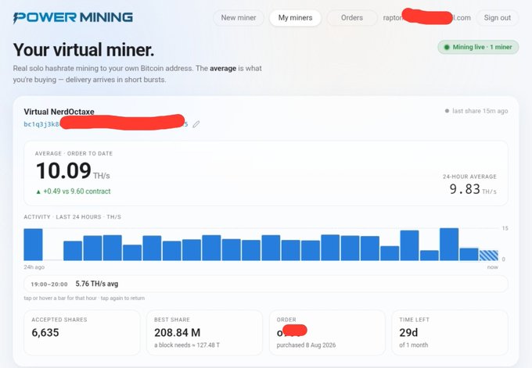The height and width of the screenshot is (368, 532).
Task: Click the 29d time left value
Action: click(408, 333)
